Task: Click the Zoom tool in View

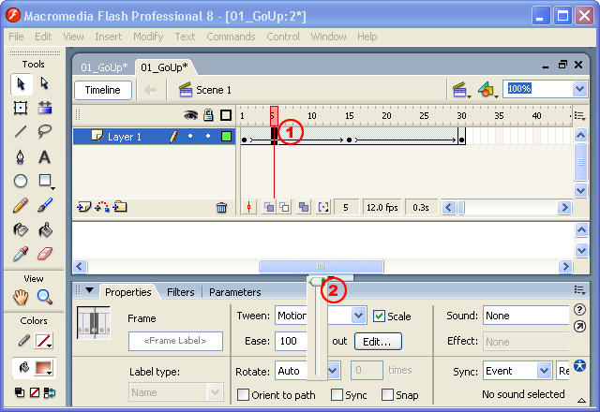Action: point(44,298)
